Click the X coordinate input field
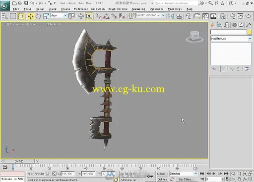 point(67,174)
